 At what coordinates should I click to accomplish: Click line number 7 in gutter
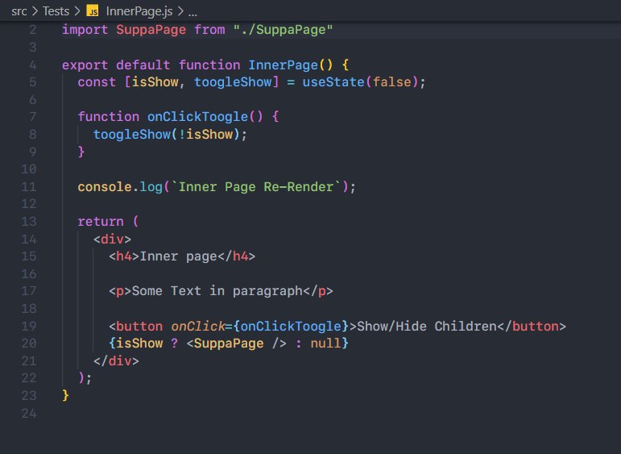pyautogui.click(x=32, y=117)
